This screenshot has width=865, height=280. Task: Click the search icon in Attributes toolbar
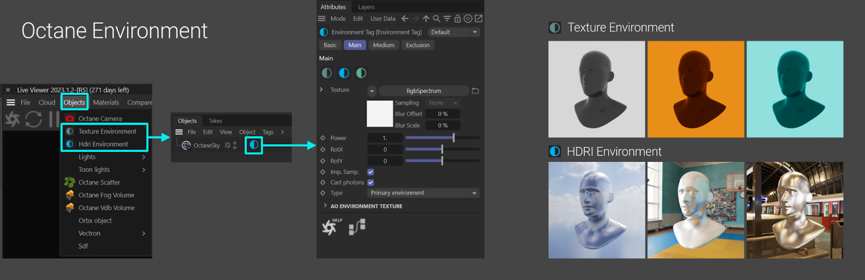(436, 19)
